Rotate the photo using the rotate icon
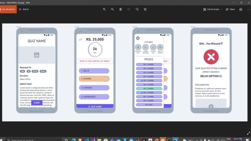The width and height of the screenshot is (251, 141). click(x=137, y=9)
